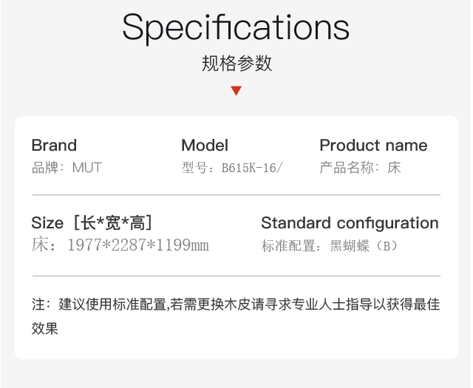Click the 效果 text on the last line
The height and width of the screenshot is (388, 473).
tap(45, 329)
